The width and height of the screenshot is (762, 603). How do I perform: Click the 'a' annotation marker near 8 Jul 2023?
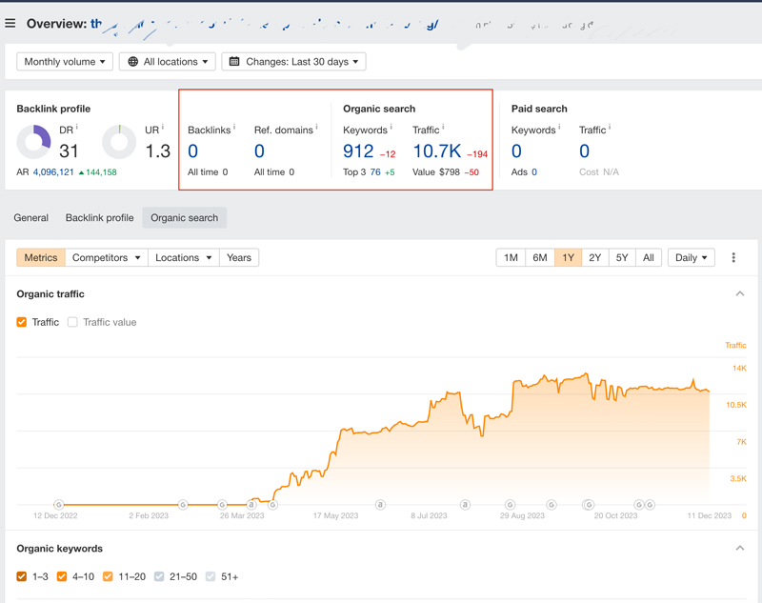point(465,505)
